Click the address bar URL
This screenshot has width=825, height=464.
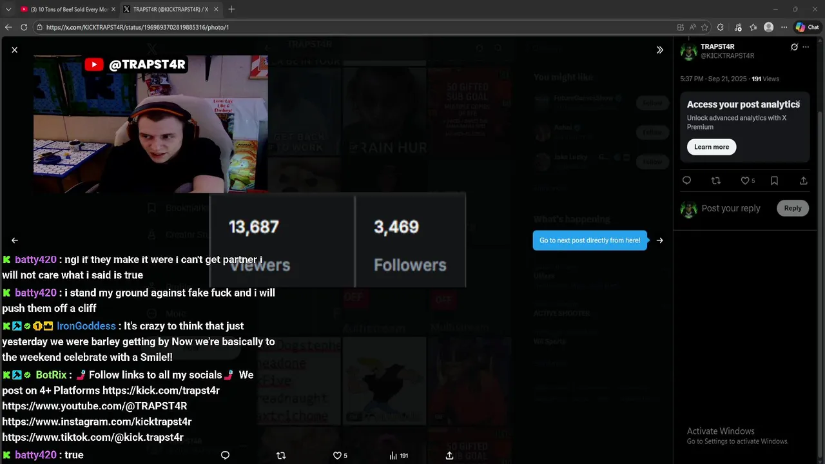[137, 27]
